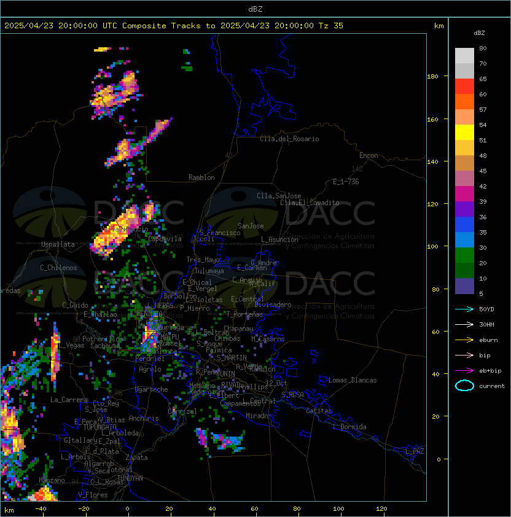
Task: Click the Lomas_Blancas place label
Action: [353, 380]
